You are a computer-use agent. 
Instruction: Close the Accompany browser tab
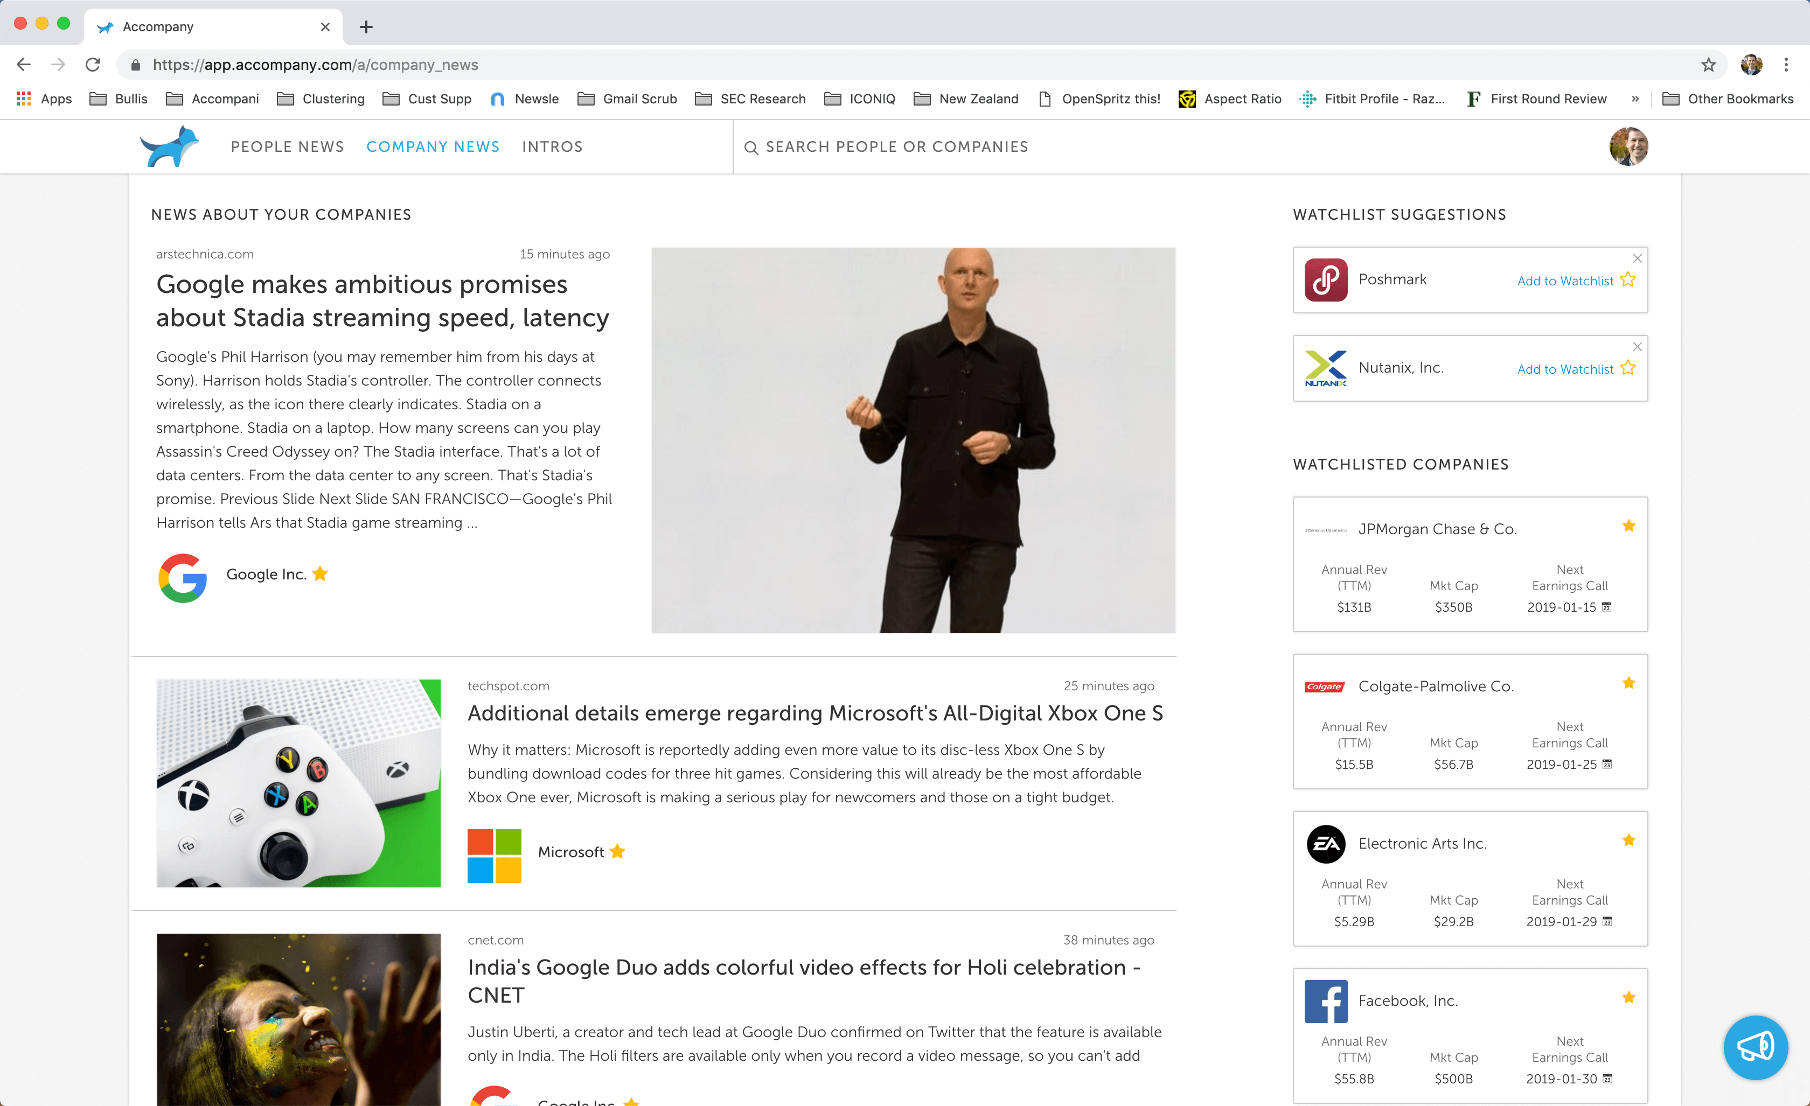[325, 27]
